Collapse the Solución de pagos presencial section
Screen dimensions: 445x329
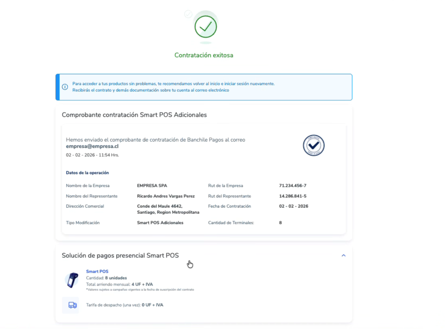pyautogui.click(x=343, y=255)
